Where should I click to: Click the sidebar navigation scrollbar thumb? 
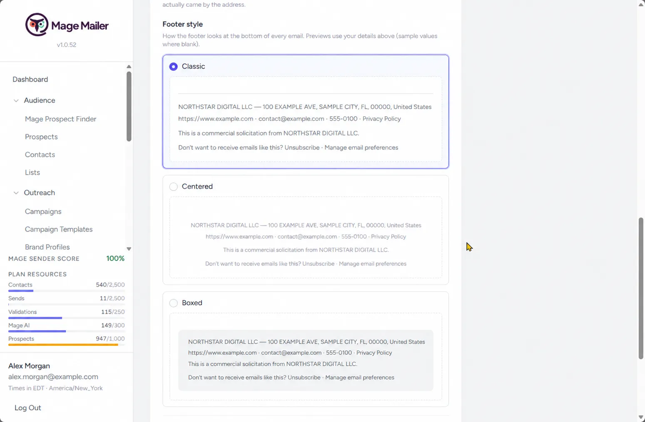tap(129, 106)
